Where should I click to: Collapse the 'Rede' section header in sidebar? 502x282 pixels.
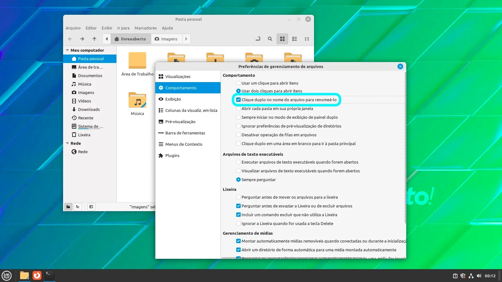tap(67, 143)
